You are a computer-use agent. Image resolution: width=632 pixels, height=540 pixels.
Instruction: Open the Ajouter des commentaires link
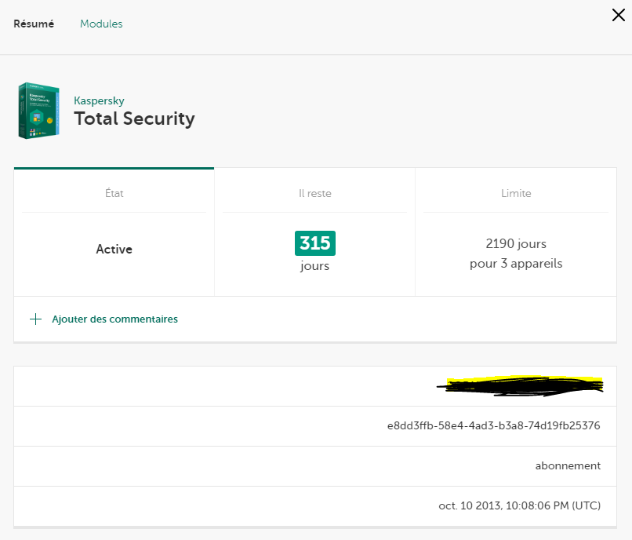coord(114,319)
